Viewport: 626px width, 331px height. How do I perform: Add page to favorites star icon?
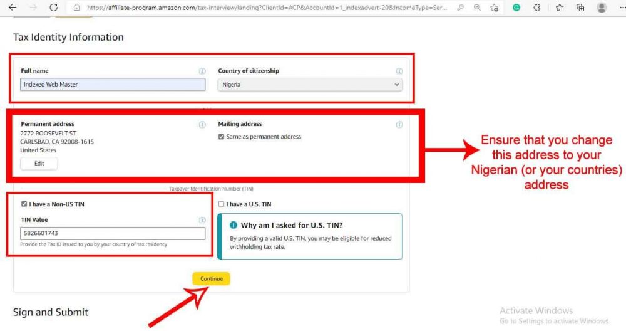[x=495, y=7]
